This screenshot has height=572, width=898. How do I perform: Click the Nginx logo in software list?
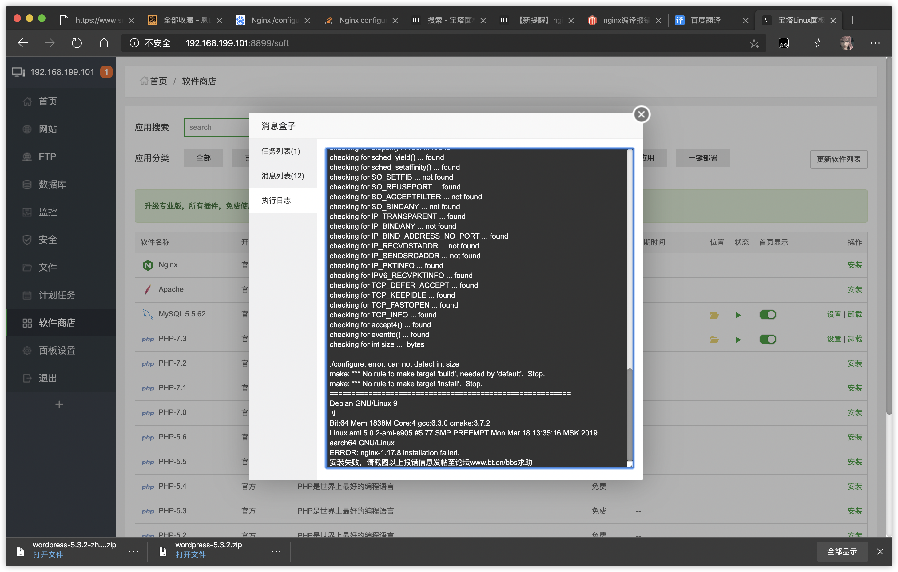point(148,265)
